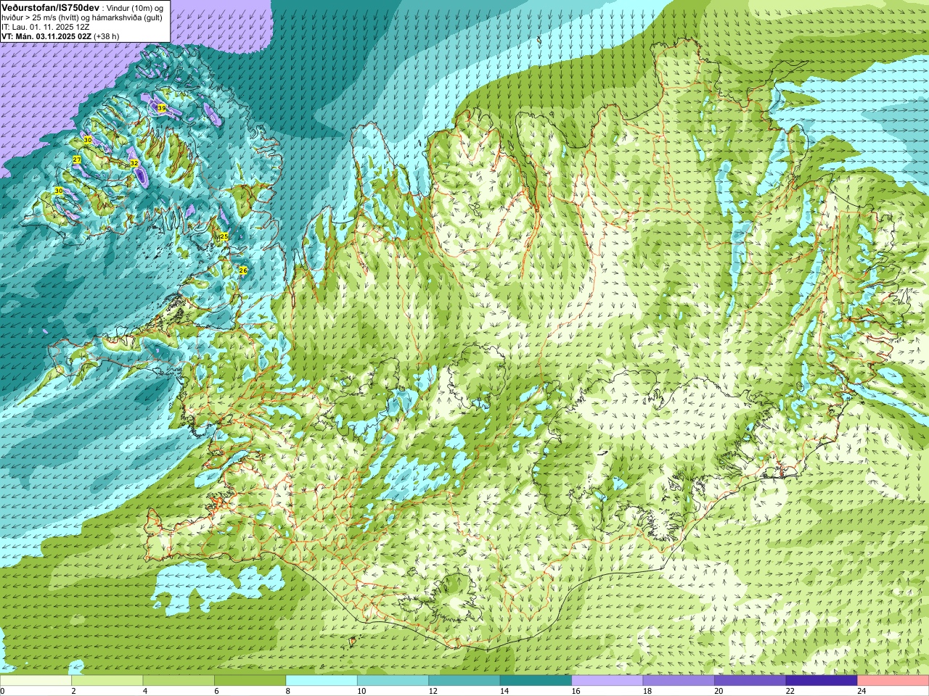Click the 22–24 m/s dark indigo legend swatch
The height and width of the screenshot is (696, 929).
click(x=822, y=681)
